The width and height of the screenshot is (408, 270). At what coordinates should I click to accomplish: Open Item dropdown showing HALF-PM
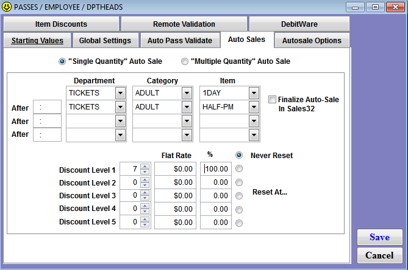[x=254, y=107]
